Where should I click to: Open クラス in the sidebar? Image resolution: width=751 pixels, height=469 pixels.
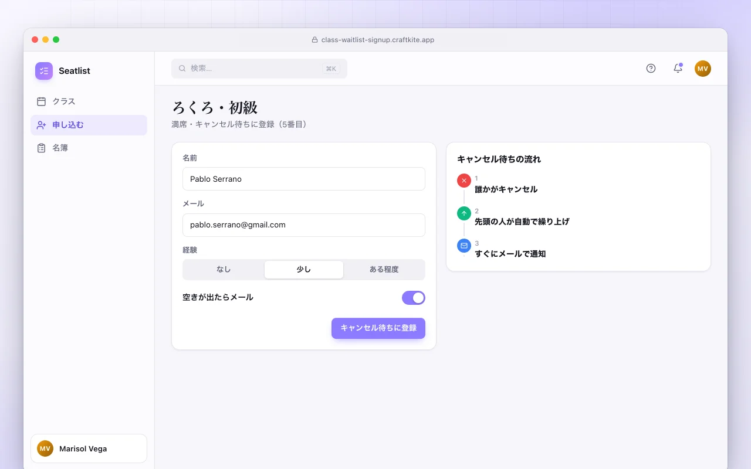[x=89, y=101]
